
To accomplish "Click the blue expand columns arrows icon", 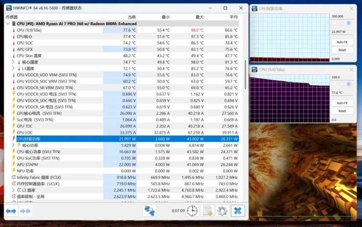I will 11,211.
